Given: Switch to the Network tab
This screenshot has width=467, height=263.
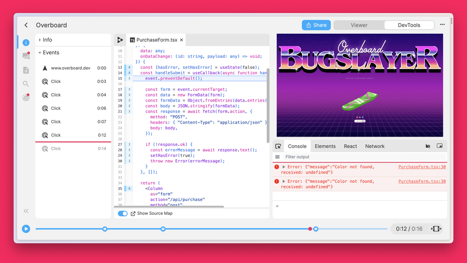Looking at the screenshot, I should tap(375, 146).
